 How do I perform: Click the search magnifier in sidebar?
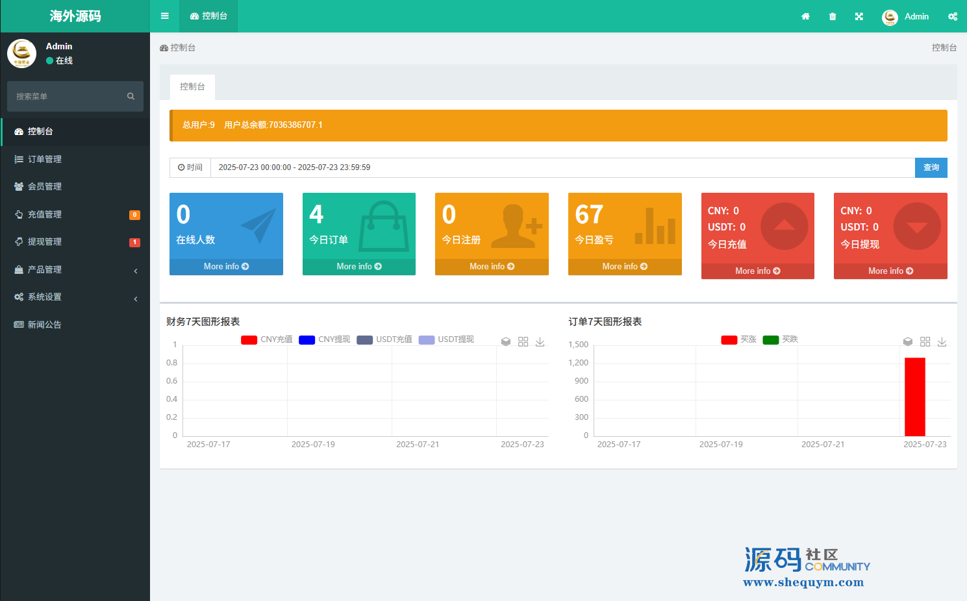131,96
